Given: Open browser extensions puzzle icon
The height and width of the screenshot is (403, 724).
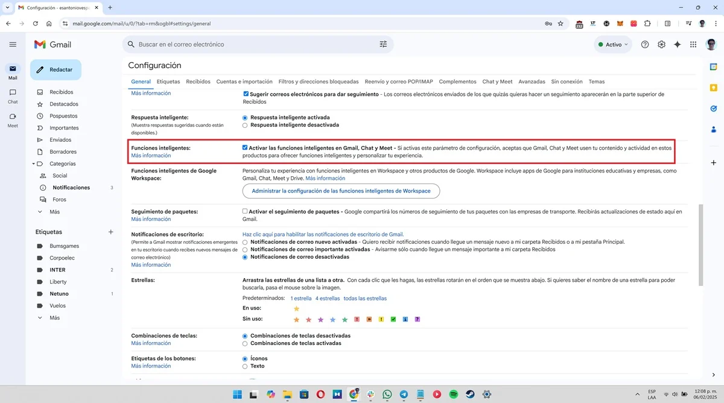Looking at the screenshot, I should pos(647,24).
